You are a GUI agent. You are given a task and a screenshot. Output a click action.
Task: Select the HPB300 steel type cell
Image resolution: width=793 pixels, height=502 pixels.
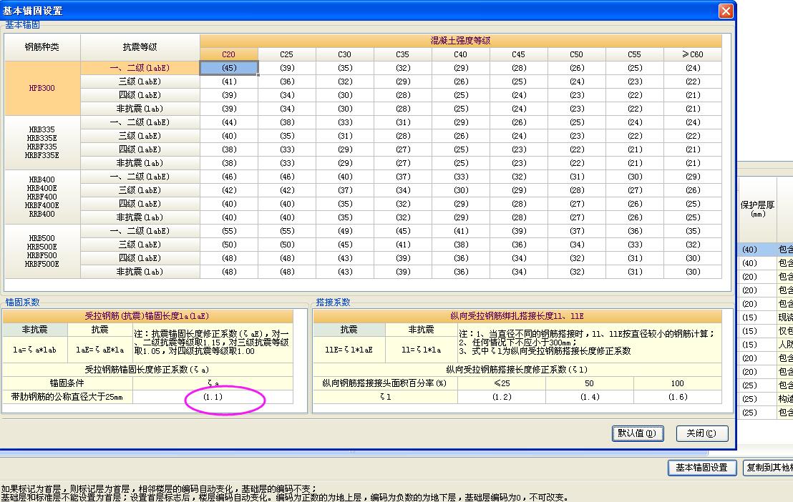point(42,88)
